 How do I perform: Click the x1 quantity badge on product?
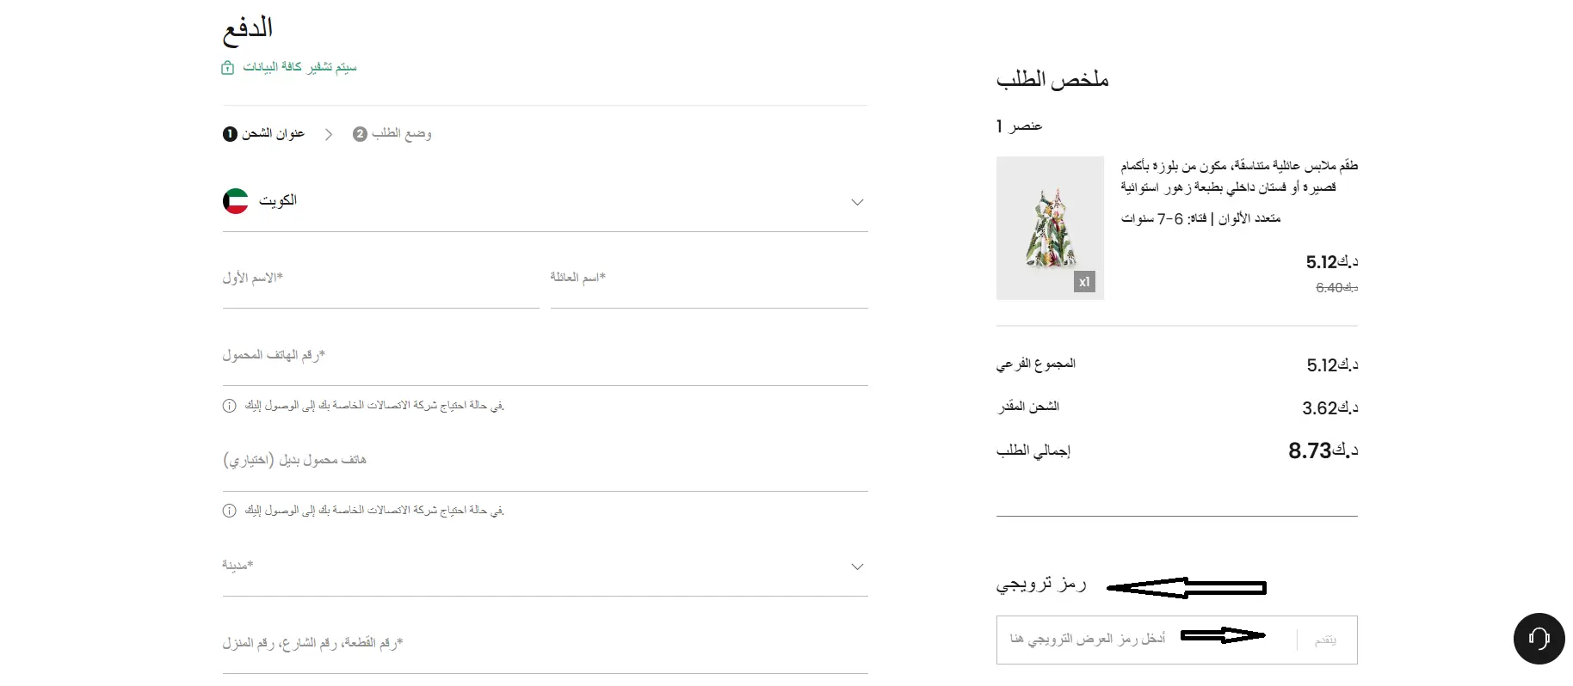[1084, 282]
